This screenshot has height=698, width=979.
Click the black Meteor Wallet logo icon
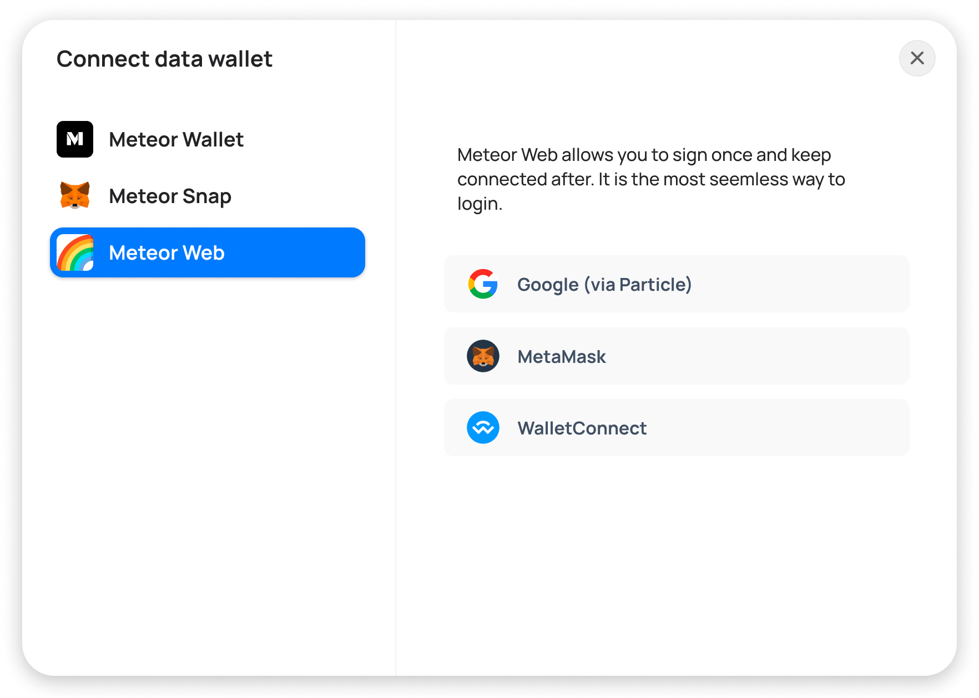75,139
